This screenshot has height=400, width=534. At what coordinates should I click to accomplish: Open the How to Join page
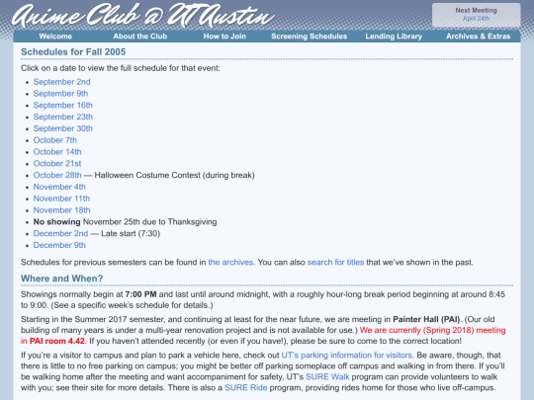pos(224,37)
